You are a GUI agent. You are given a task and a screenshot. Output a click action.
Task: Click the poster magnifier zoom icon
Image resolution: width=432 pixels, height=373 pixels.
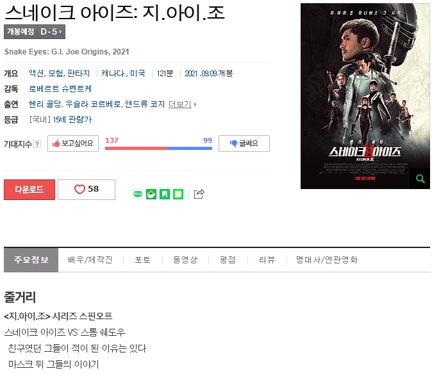click(x=420, y=179)
